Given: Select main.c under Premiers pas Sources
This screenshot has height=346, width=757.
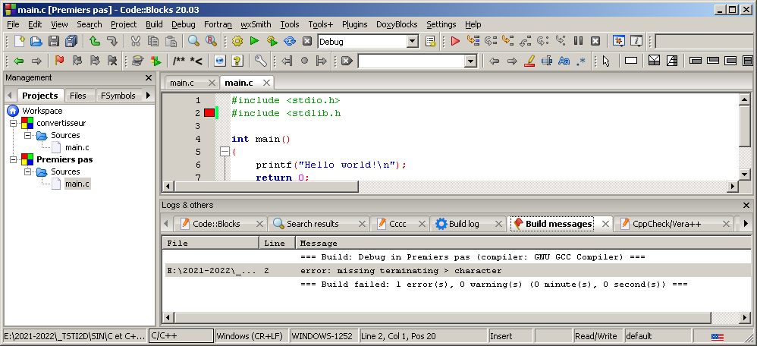Looking at the screenshot, I should pos(77,184).
